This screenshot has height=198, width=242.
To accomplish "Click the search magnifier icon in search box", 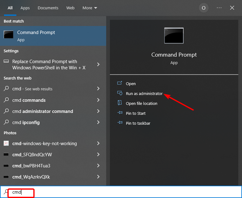I will (6, 192).
